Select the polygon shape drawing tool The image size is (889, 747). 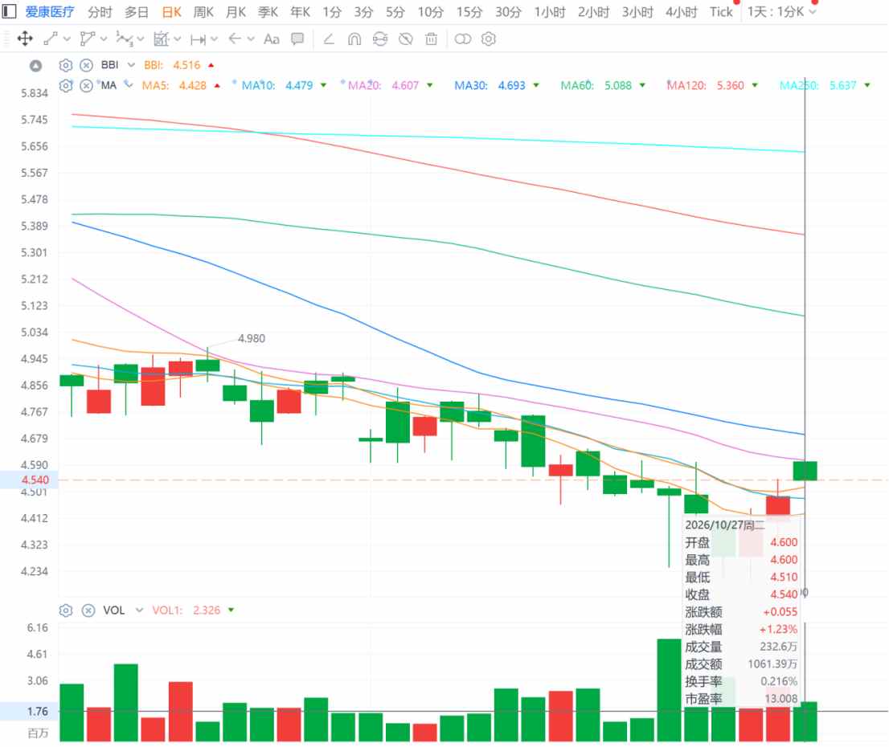(88, 39)
